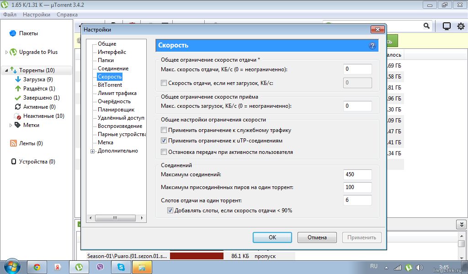468x274 pixels.
Task: Switch to the µTorrent taskbar button
Action: pyautogui.click(x=79, y=267)
